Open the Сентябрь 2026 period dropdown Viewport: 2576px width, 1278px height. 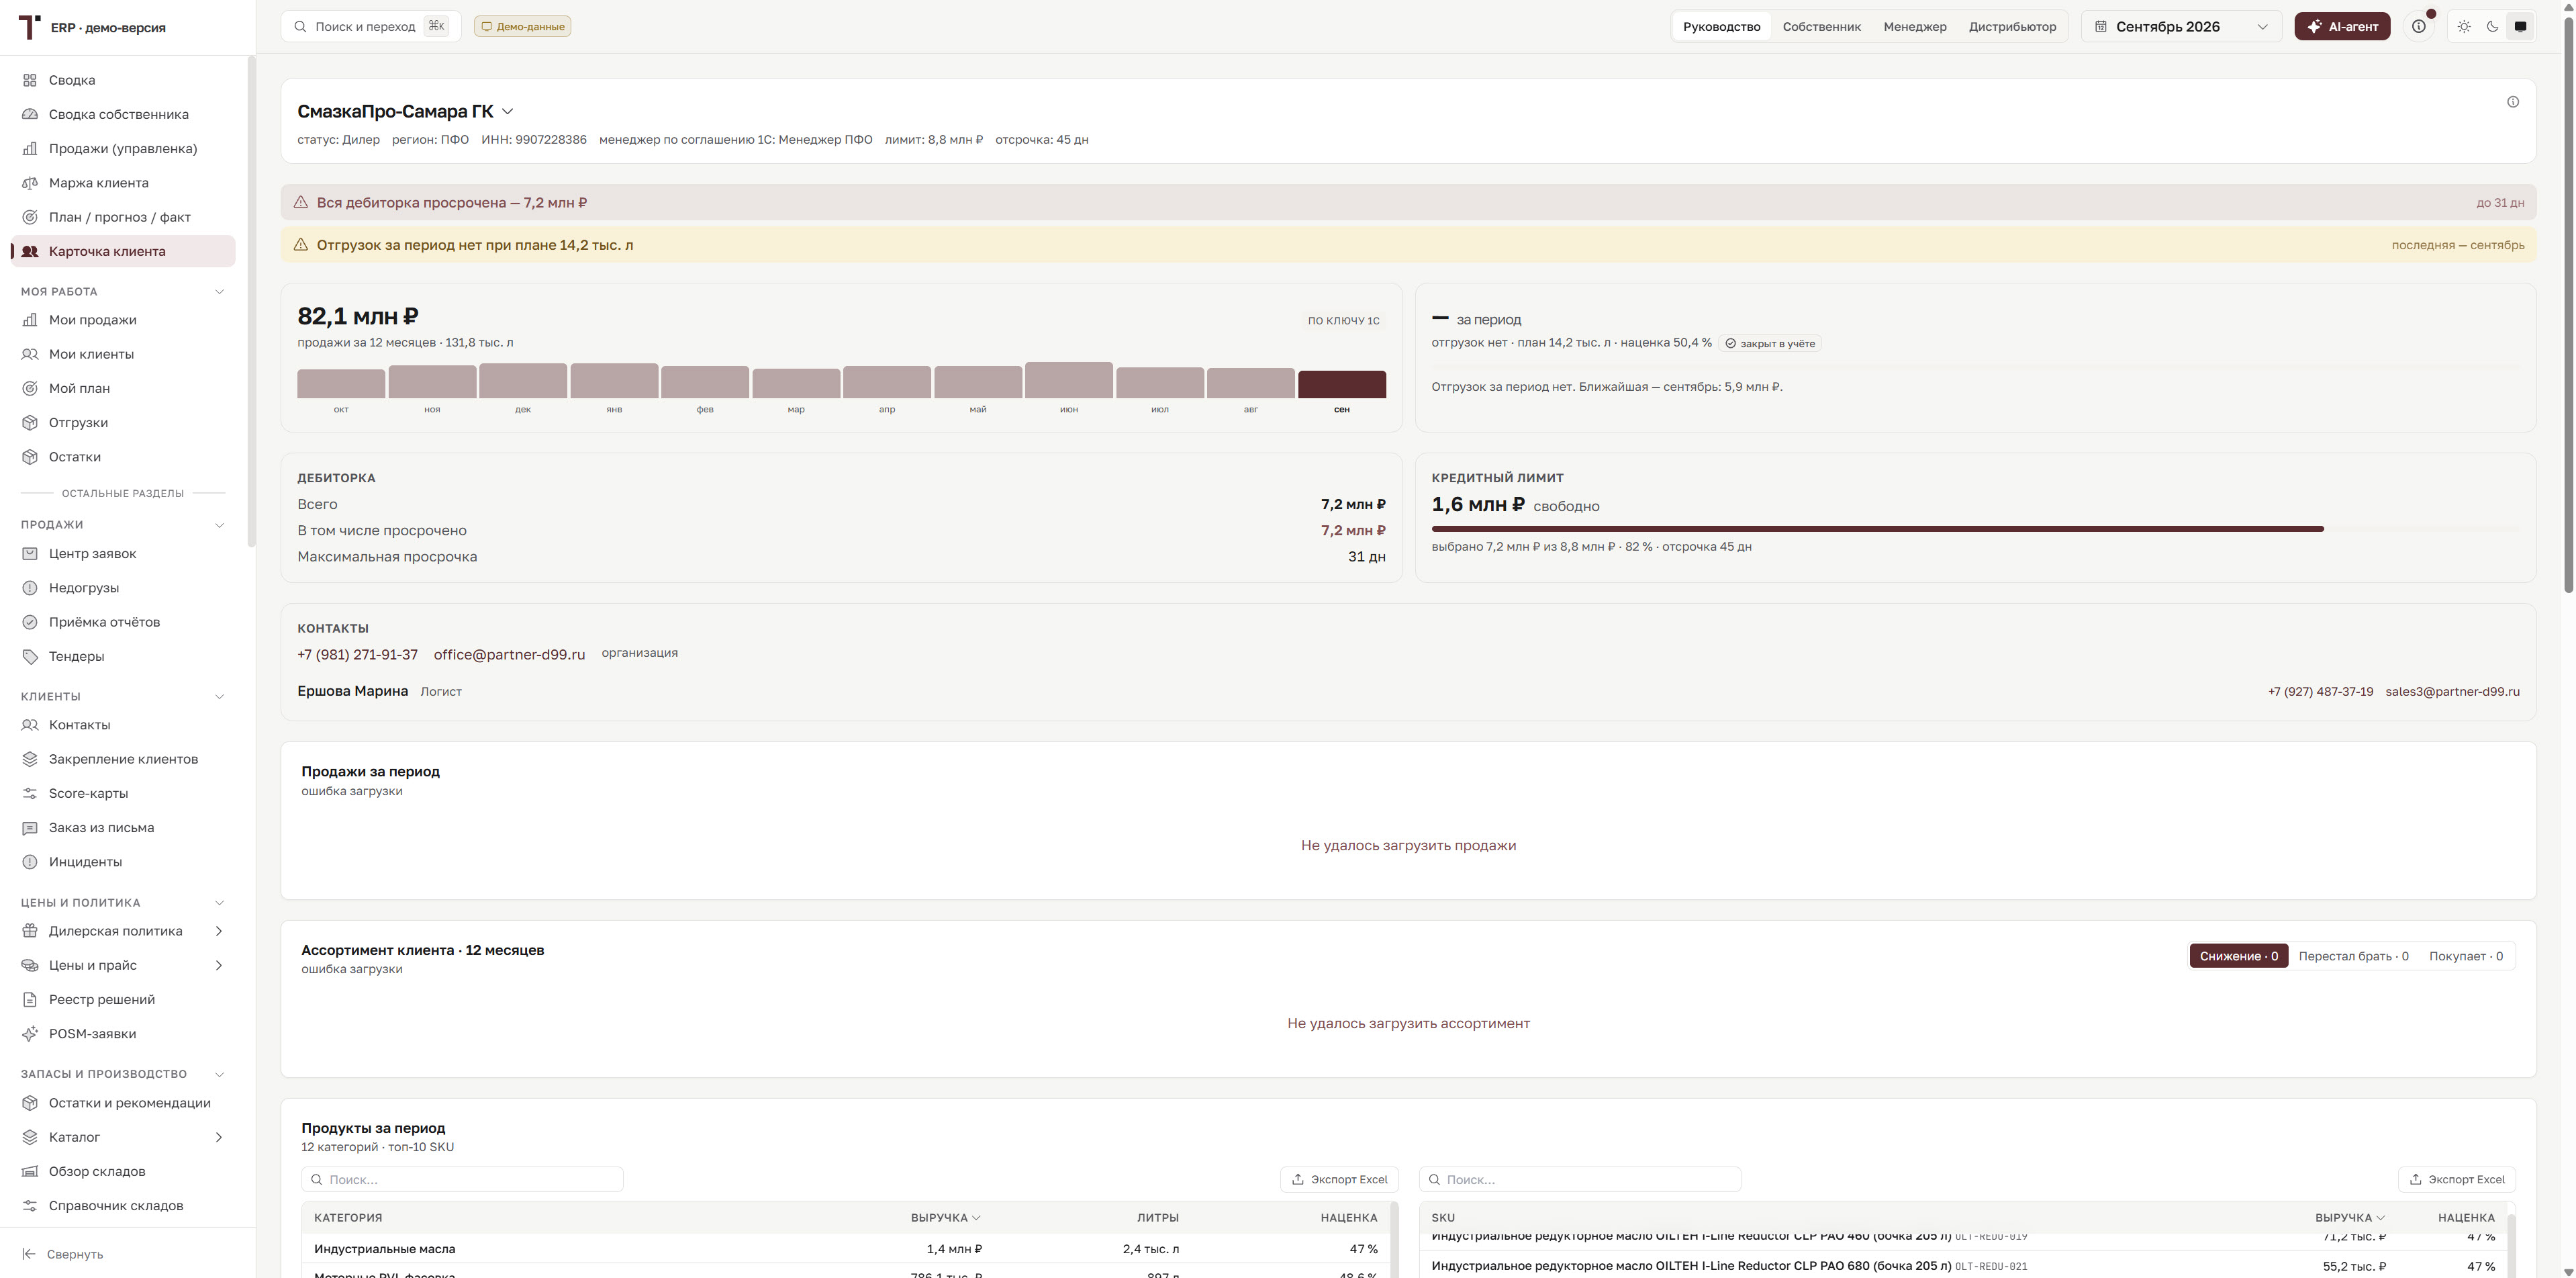pos(2181,27)
